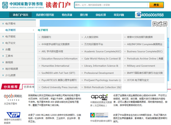Click into the search input box

click(111, 5)
